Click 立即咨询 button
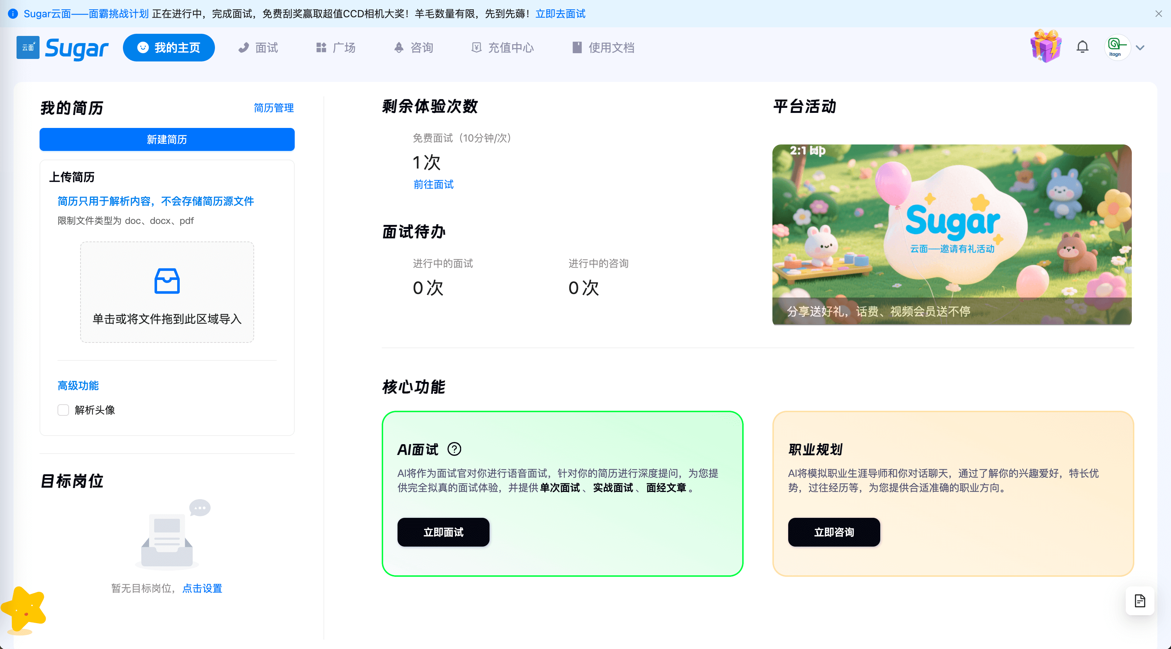 (834, 532)
